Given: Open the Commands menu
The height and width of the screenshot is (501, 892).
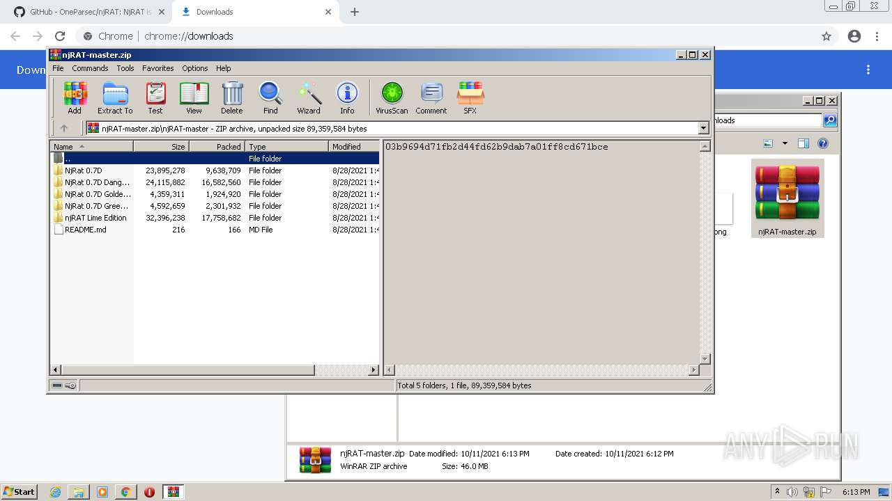Looking at the screenshot, I should pyautogui.click(x=90, y=68).
